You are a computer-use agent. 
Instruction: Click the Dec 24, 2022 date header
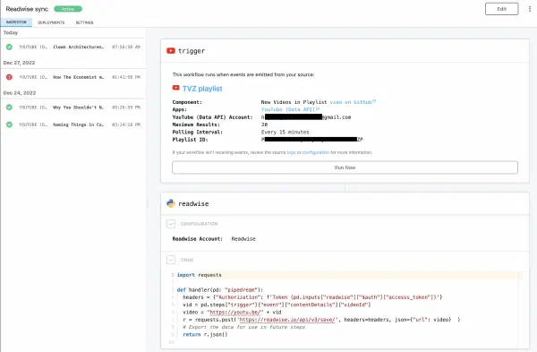pyautogui.click(x=20, y=93)
